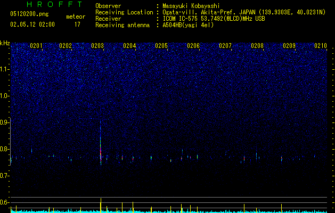Click the date stamp 02.05.12 02:00

click(x=32, y=24)
